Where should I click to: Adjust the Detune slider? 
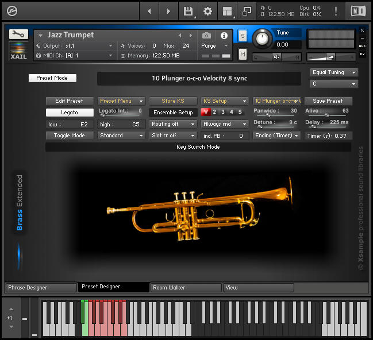[275, 126]
